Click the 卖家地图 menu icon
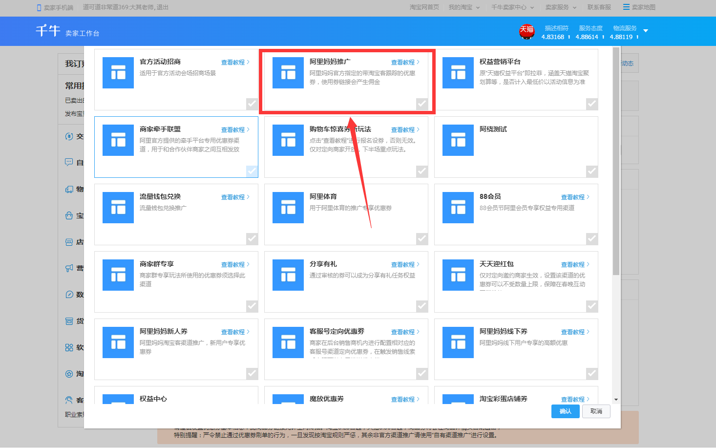This screenshot has width=716, height=448. tap(626, 7)
